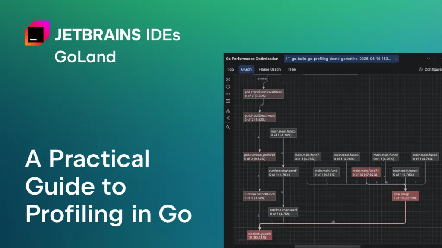Select the main.main.func3 node
The height and width of the screenshot is (248, 442).
347,157
